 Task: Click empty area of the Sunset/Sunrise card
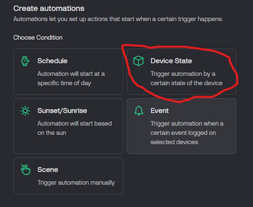[68, 144]
